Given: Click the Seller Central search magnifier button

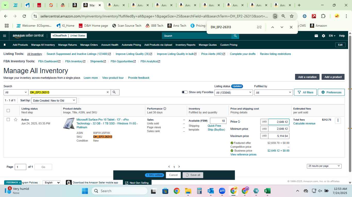Looking at the screenshot, I should click(x=235, y=36).
